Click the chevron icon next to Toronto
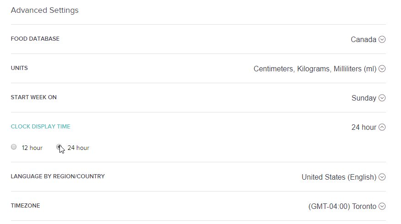401x224 pixels. coord(382,206)
